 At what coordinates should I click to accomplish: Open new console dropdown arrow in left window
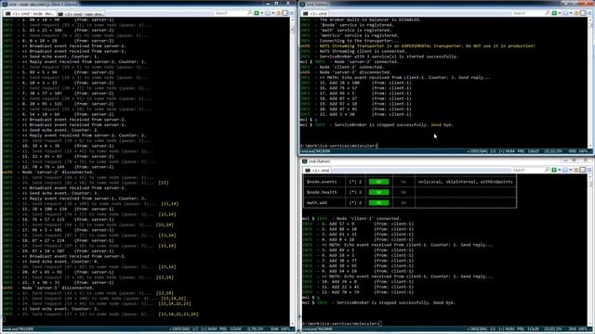(261, 13)
